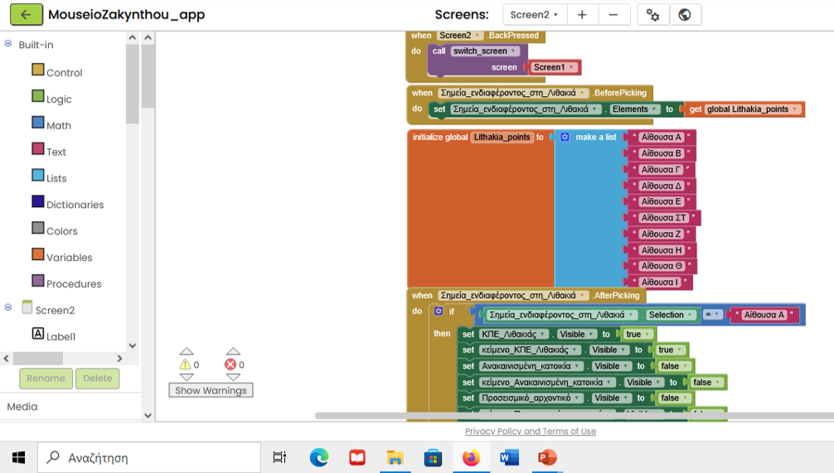This screenshot has width=834, height=473.
Task: Open the gears settings icon in toolbar
Action: (652, 15)
